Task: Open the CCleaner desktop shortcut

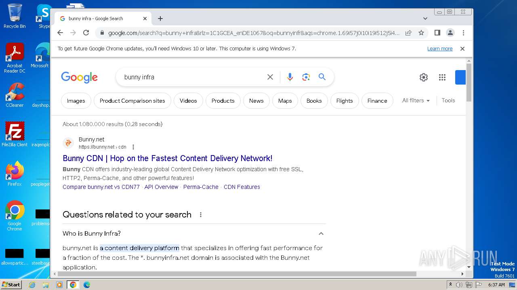Action: pyautogui.click(x=15, y=95)
